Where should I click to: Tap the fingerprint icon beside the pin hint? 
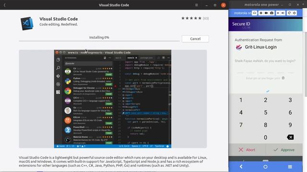(283, 78)
